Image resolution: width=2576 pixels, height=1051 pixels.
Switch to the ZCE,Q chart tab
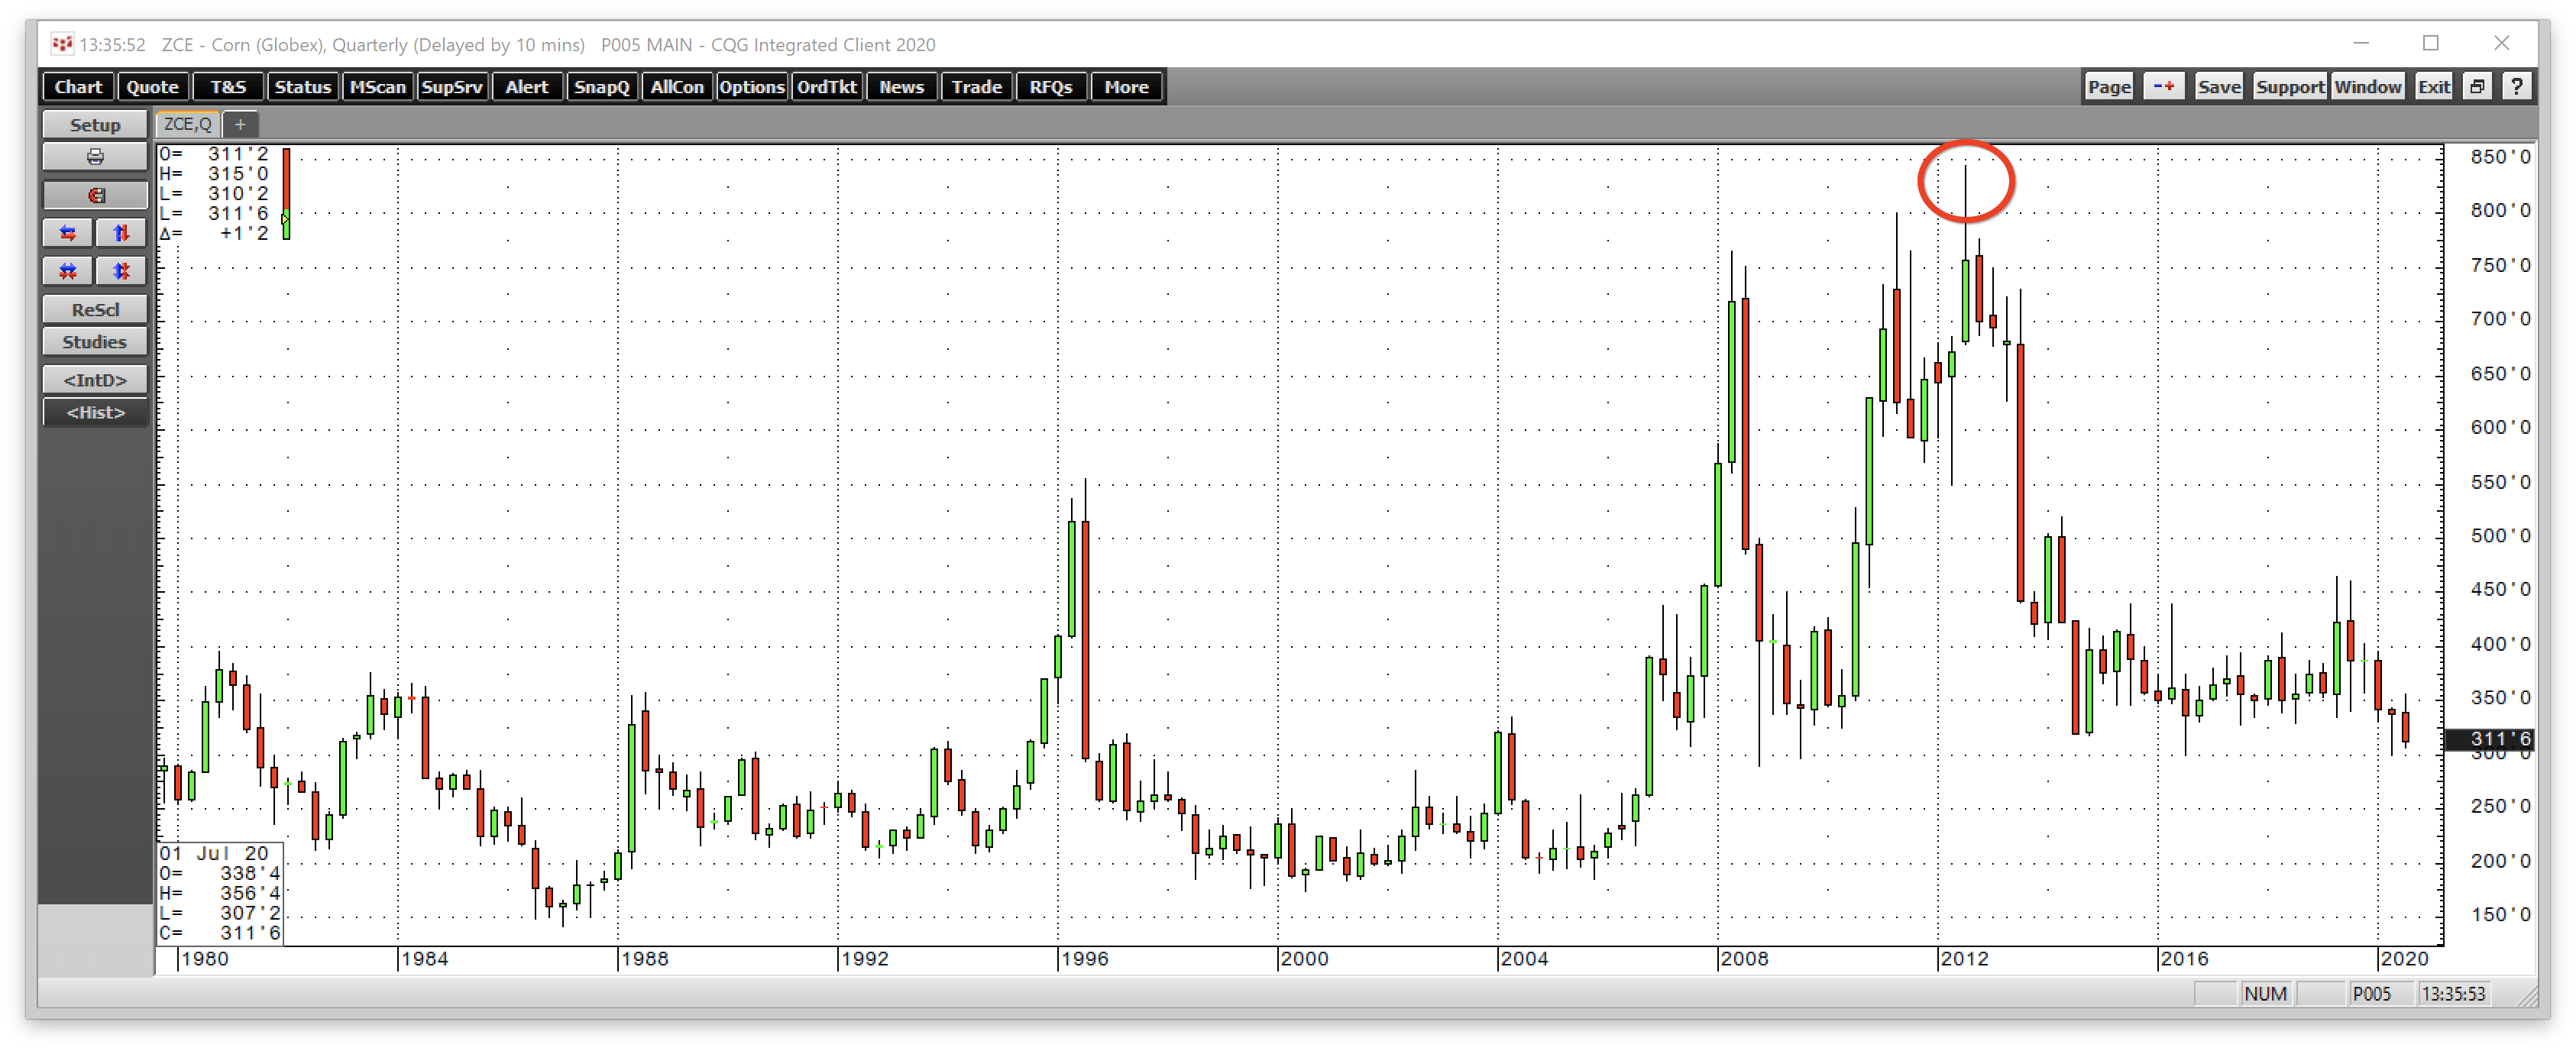[x=188, y=124]
